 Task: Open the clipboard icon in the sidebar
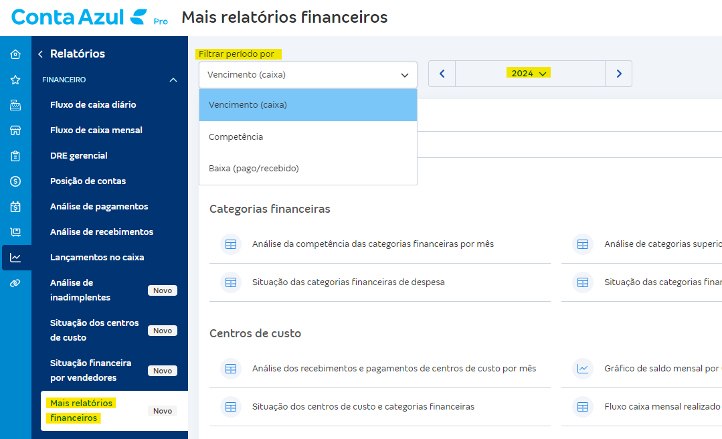pyautogui.click(x=15, y=156)
